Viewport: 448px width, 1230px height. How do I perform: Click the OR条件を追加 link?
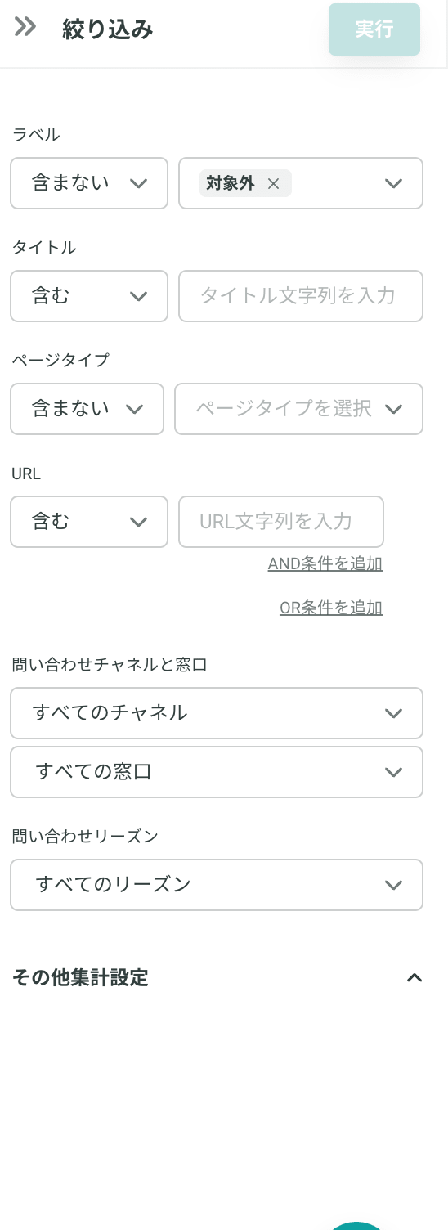pos(331,608)
